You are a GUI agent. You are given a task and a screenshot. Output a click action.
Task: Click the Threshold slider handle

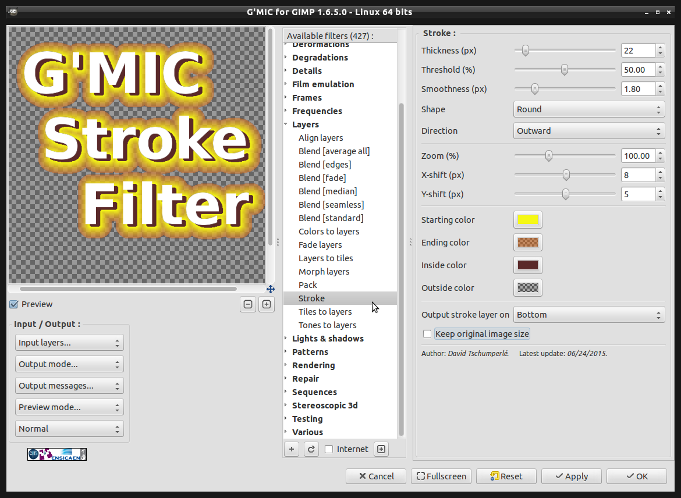[564, 69]
